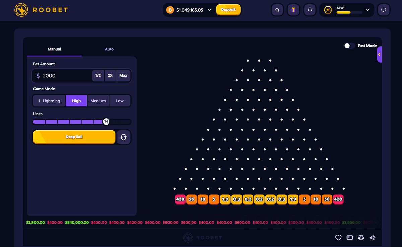Click the Bitcoin currency icon

[170, 10]
